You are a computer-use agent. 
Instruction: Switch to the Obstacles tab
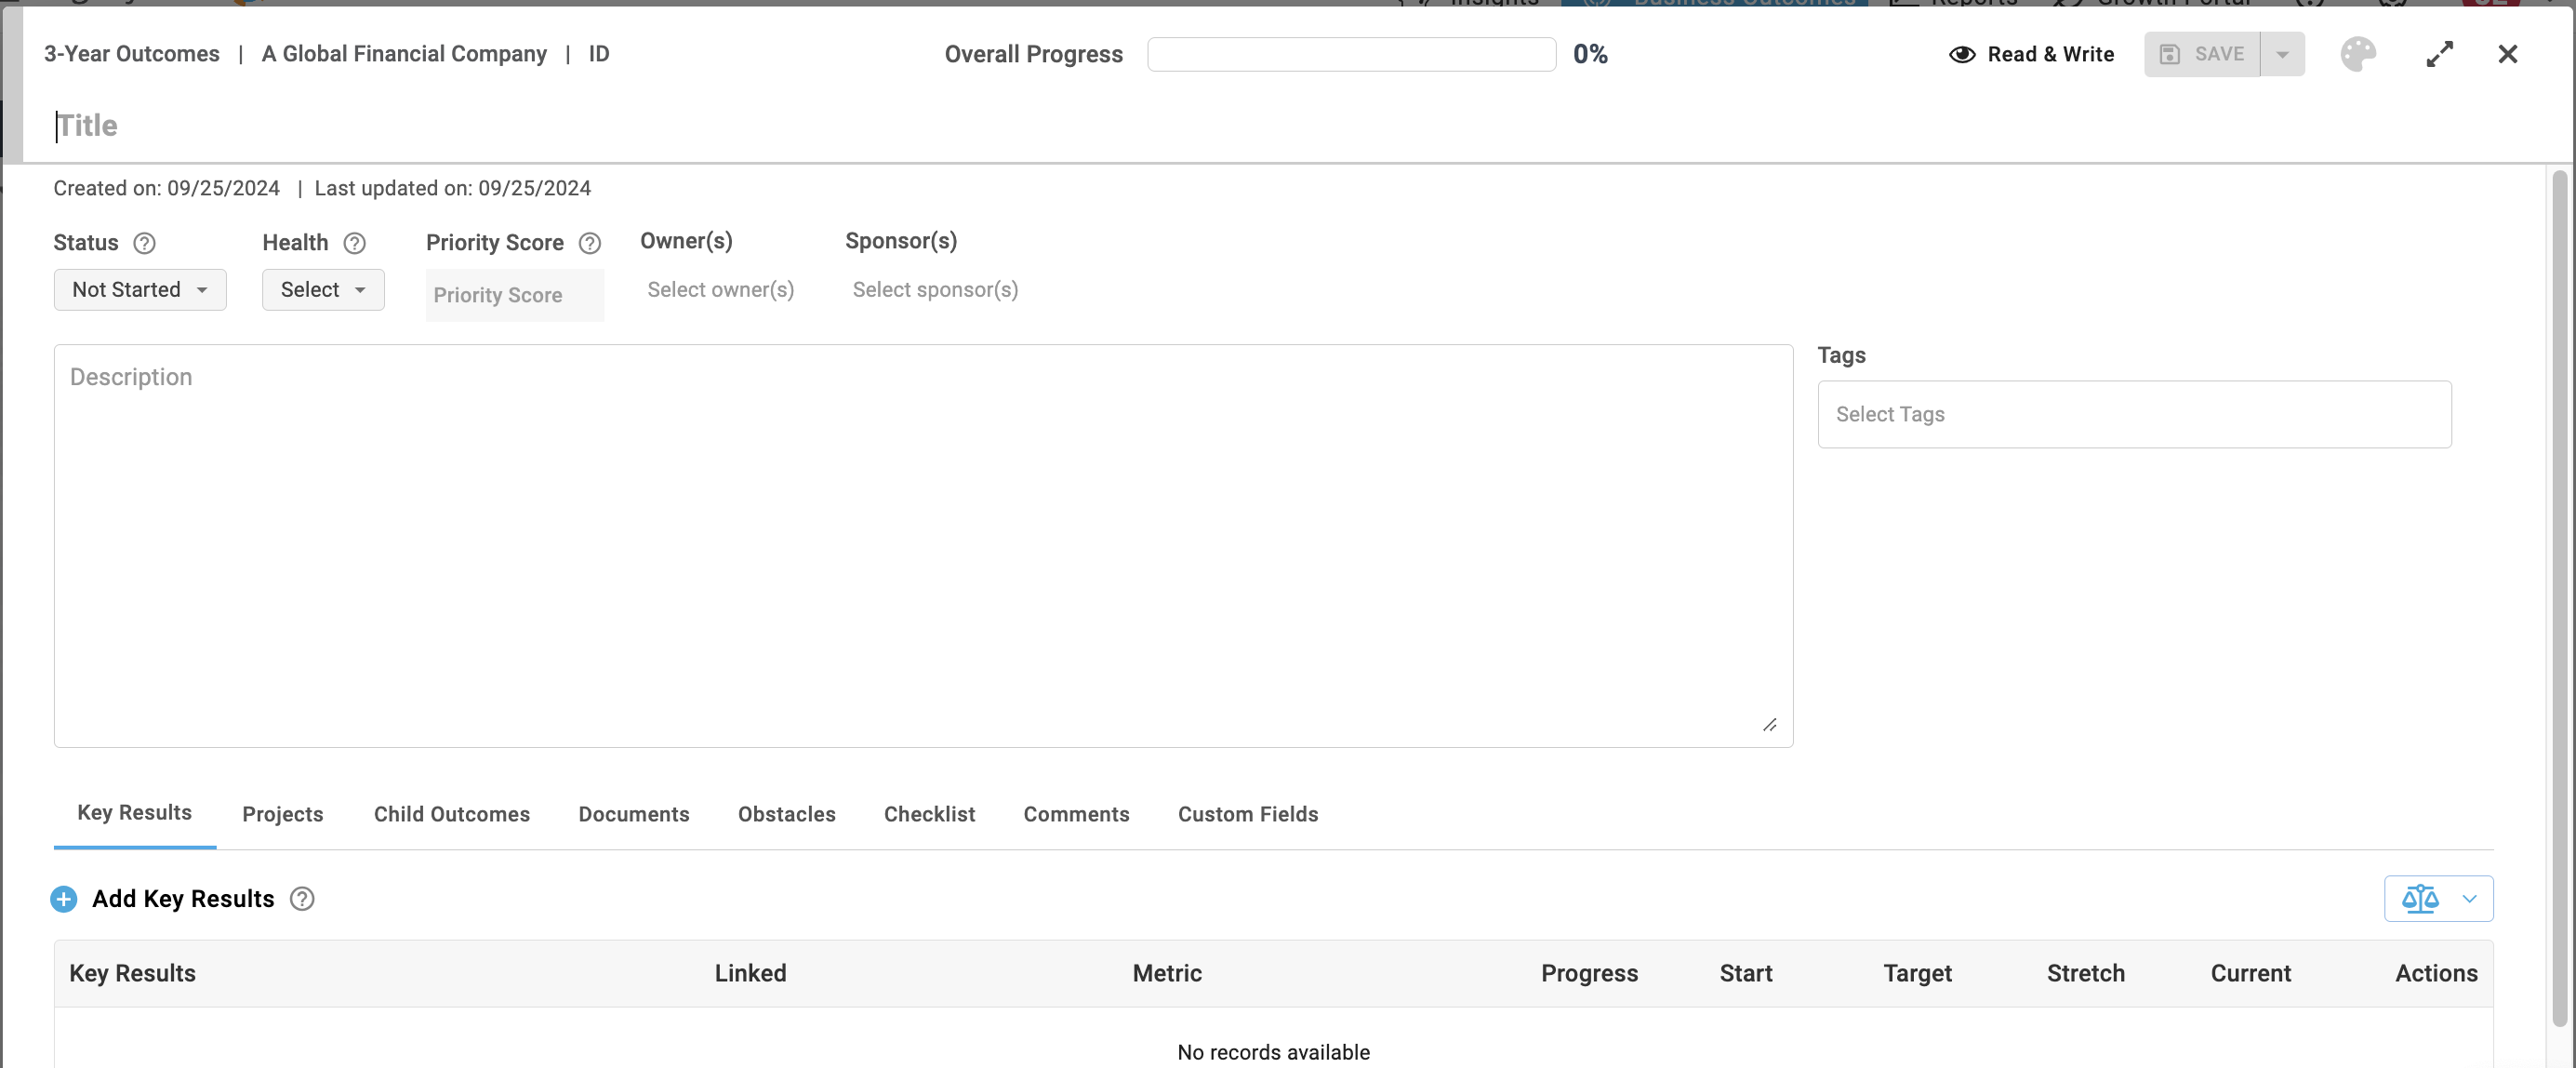tap(787, 814)
